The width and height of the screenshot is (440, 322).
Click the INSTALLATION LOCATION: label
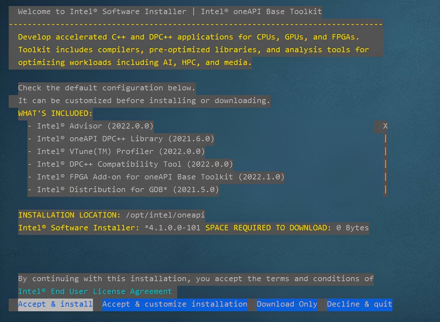pyautogui.click(x=69, y=215)
